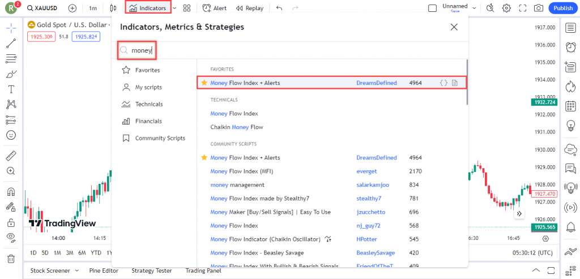Select the brush drawing tool

tap(11, 74)
